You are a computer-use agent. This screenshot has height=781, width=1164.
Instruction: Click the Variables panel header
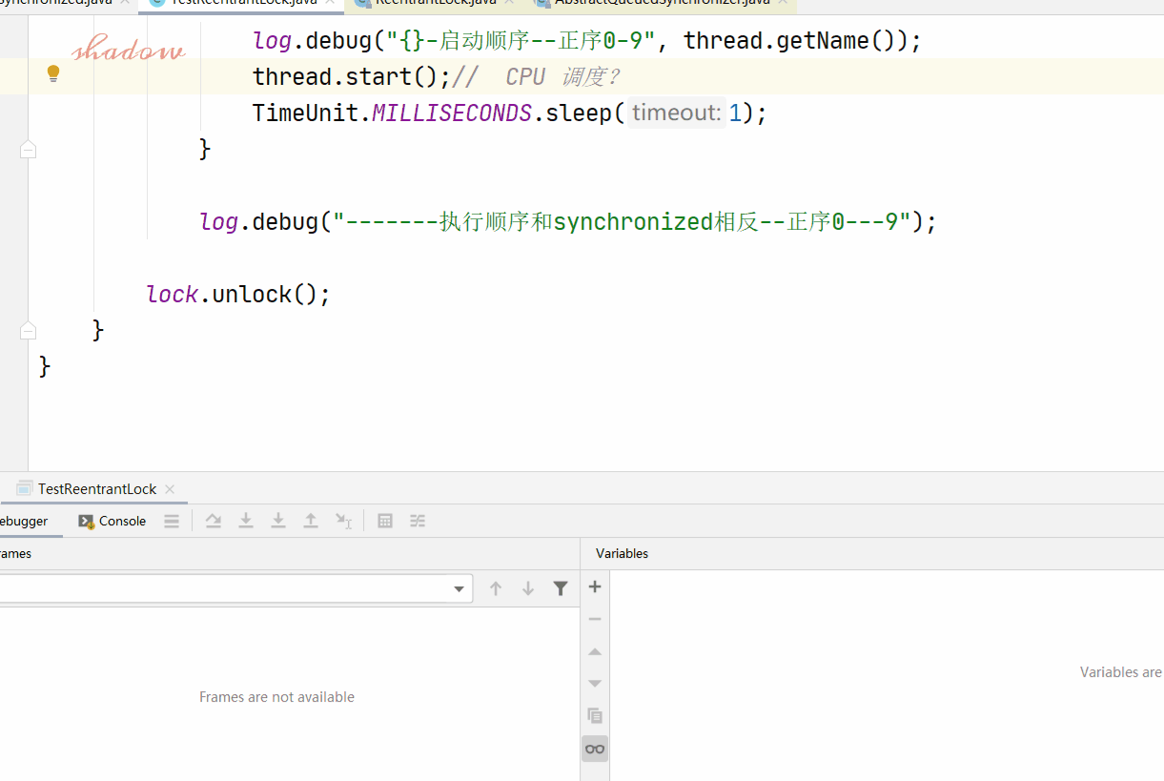pyautogui.click(x=622, y=553)
